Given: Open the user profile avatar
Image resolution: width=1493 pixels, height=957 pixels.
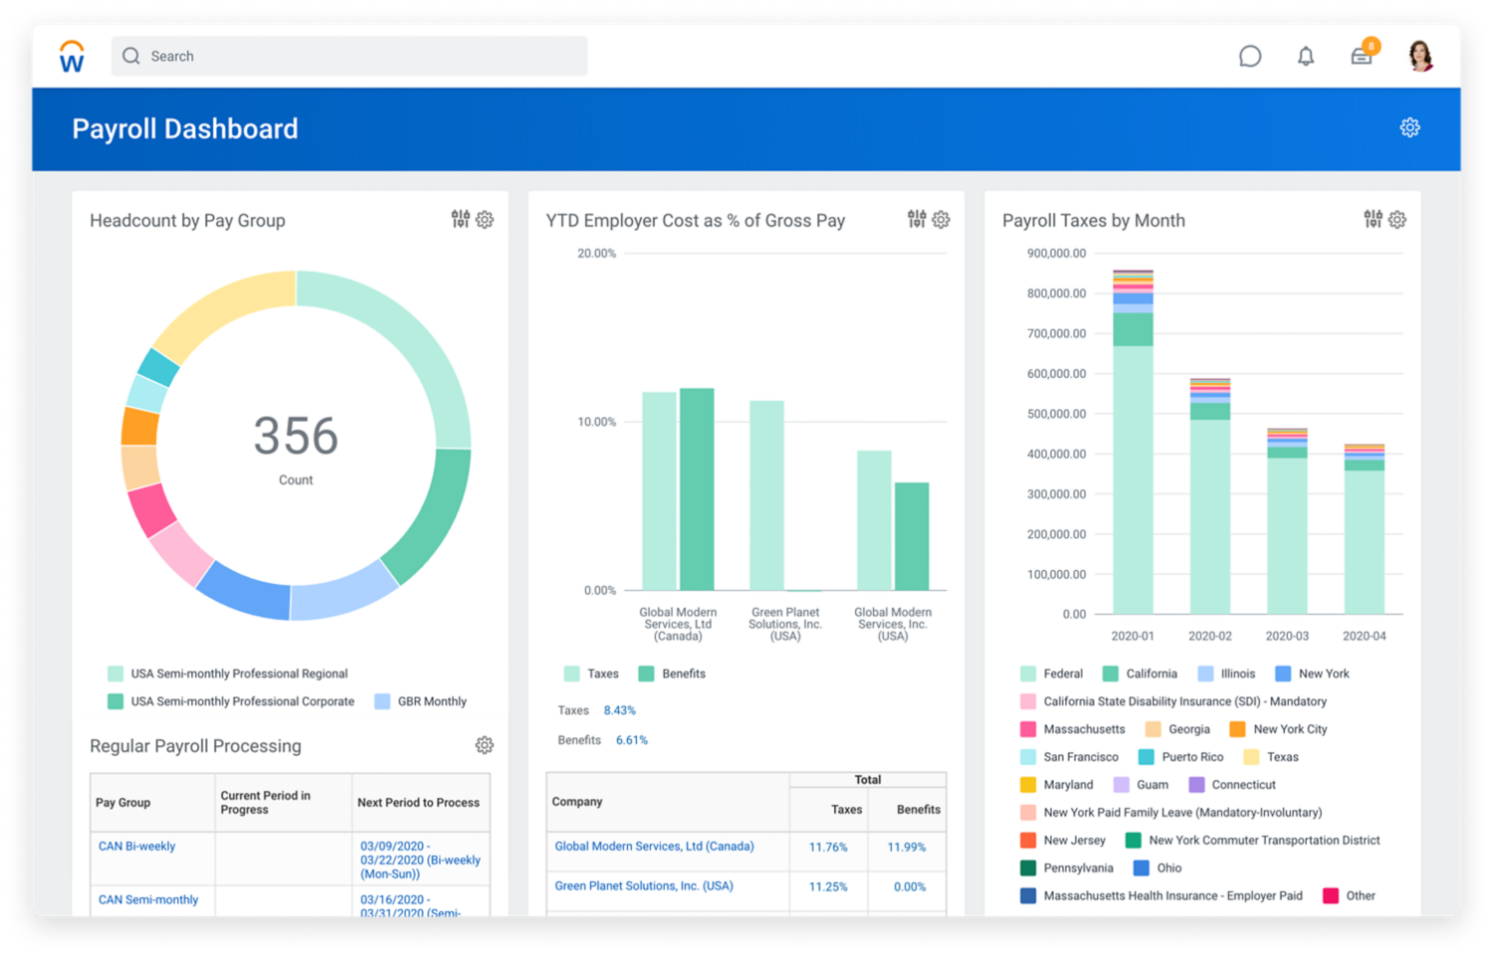Looking at the screenshot, I should (x=1420, y=57).
